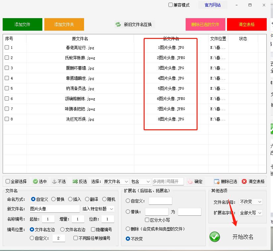Image resolution: width=273 pixels, height=251 pixels.
Task: Tick the 兼容模式 compatibility mode checkbox
Action: coord(171,5)
